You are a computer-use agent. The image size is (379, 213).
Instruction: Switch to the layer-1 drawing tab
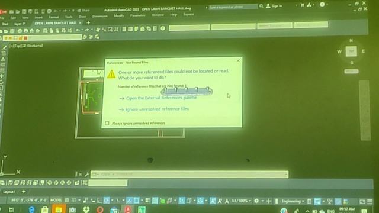20,24
